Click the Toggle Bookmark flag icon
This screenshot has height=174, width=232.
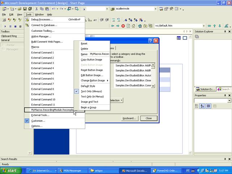tap(126, 20)
